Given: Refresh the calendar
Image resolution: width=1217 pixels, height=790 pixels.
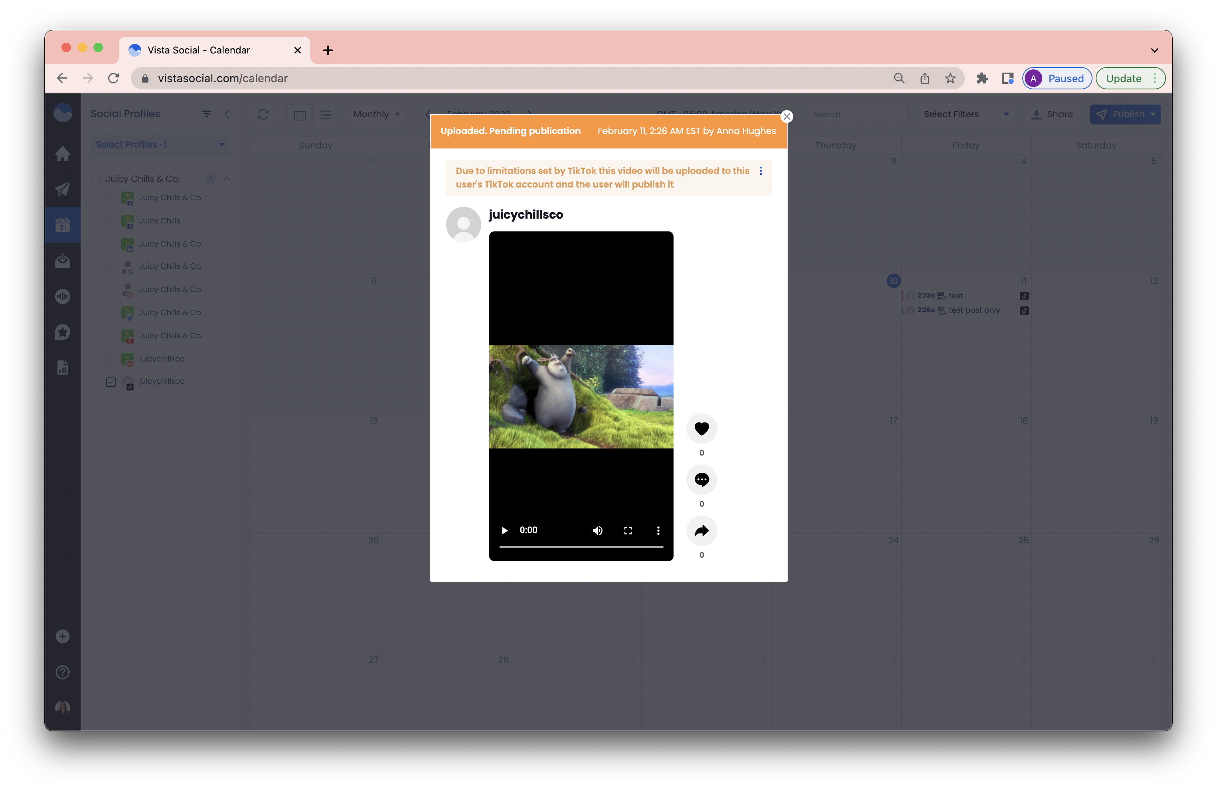Looking at the screenshot, I should click(263, 115).
